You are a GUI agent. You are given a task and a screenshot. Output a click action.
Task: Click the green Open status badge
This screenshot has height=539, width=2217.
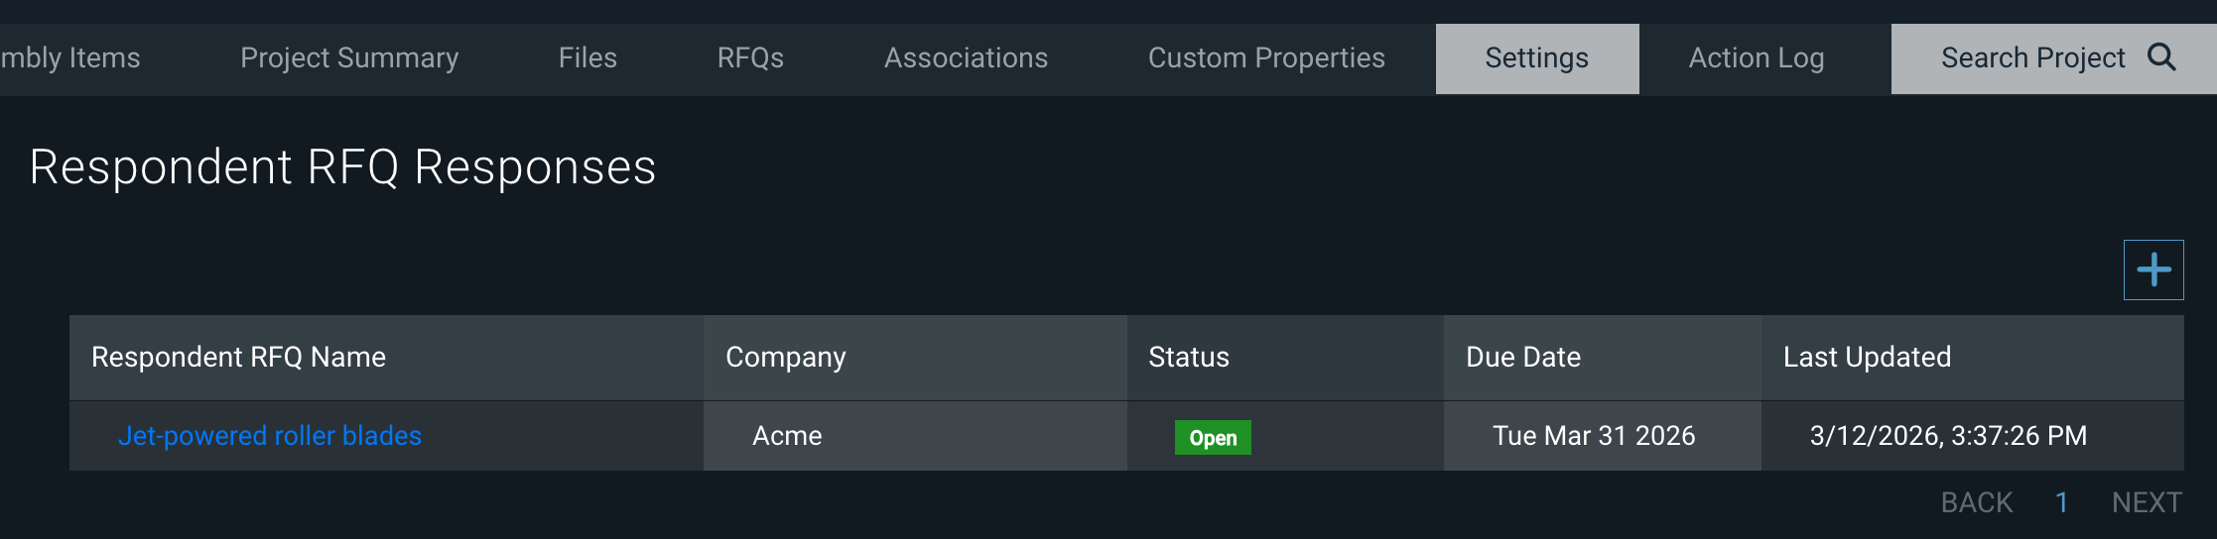[x=1213, y=437]
